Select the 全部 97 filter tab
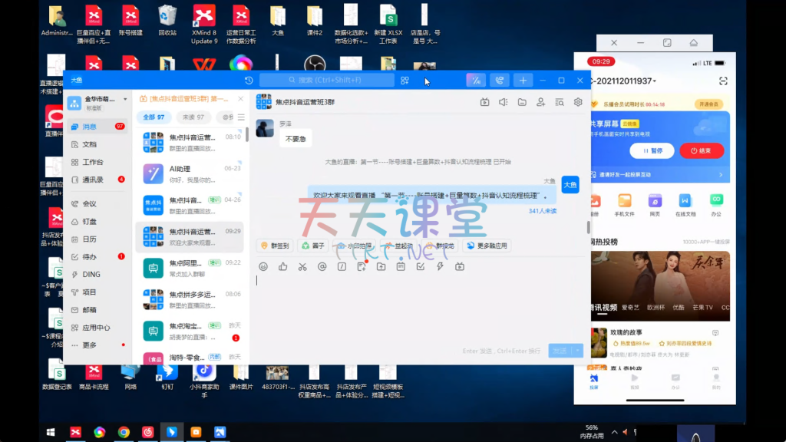786x442 pixels. [x=154, y=117]
